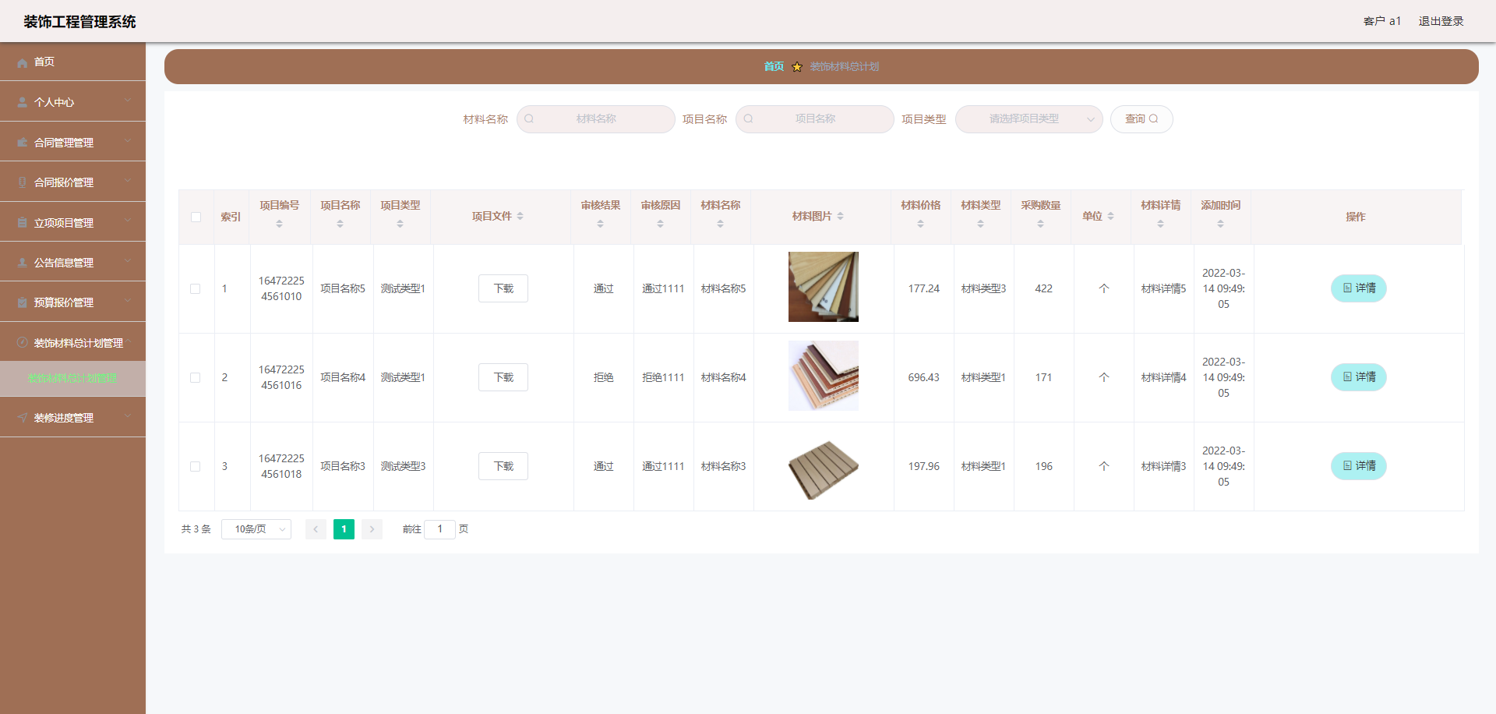1496x714 pixels.
Task: Focus the 材料名称 search input
Action: pos(596,119)
